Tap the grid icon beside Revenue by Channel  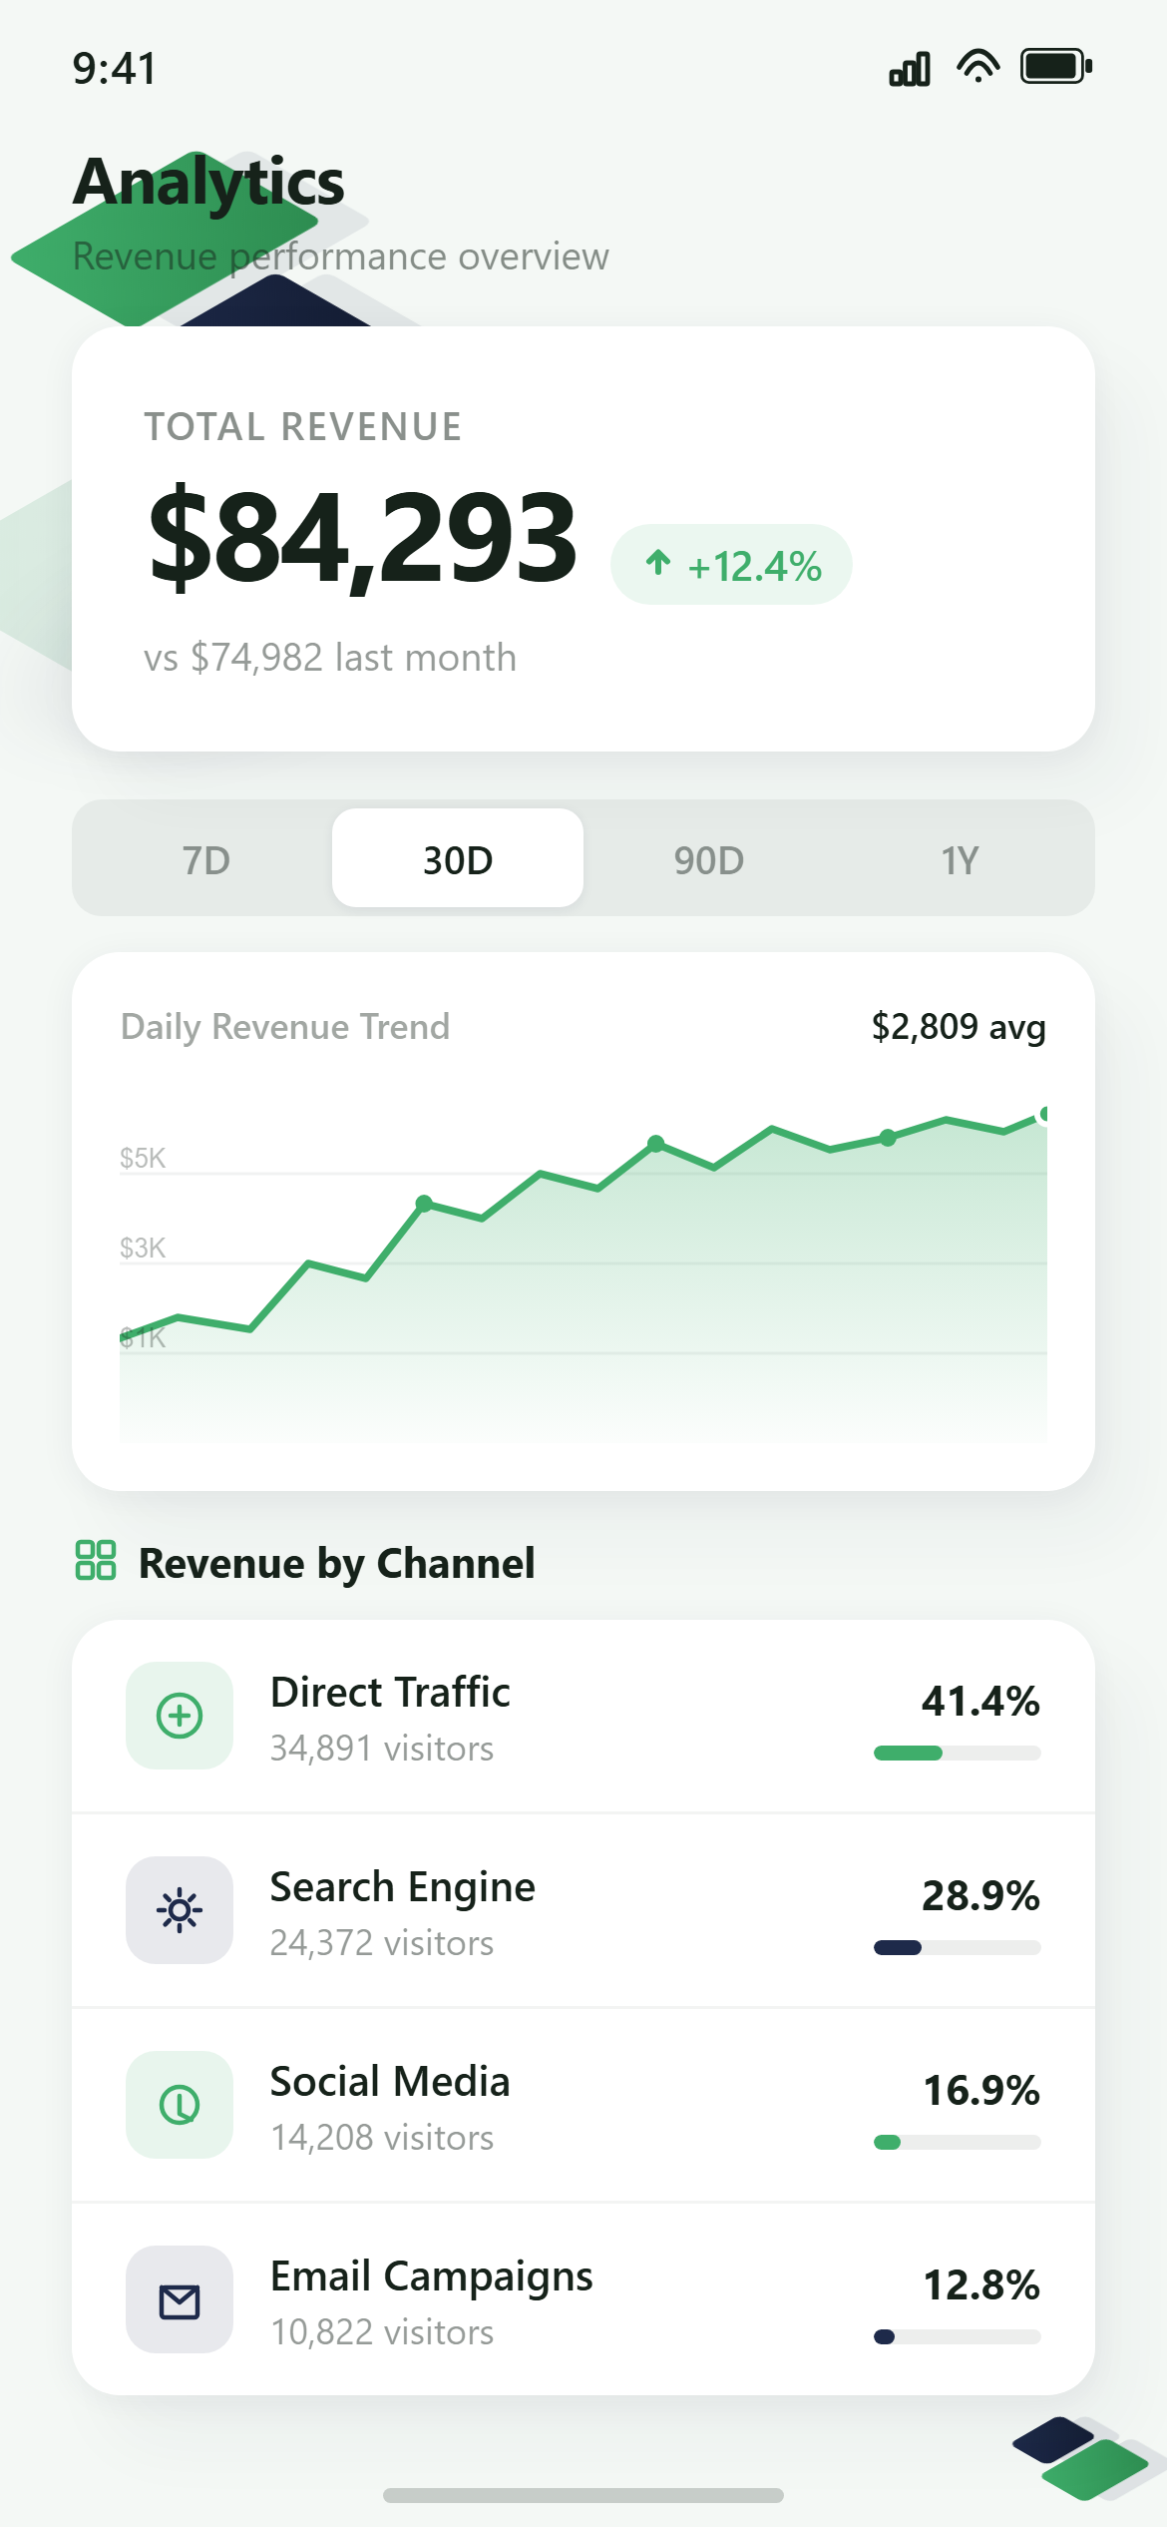96,1560
